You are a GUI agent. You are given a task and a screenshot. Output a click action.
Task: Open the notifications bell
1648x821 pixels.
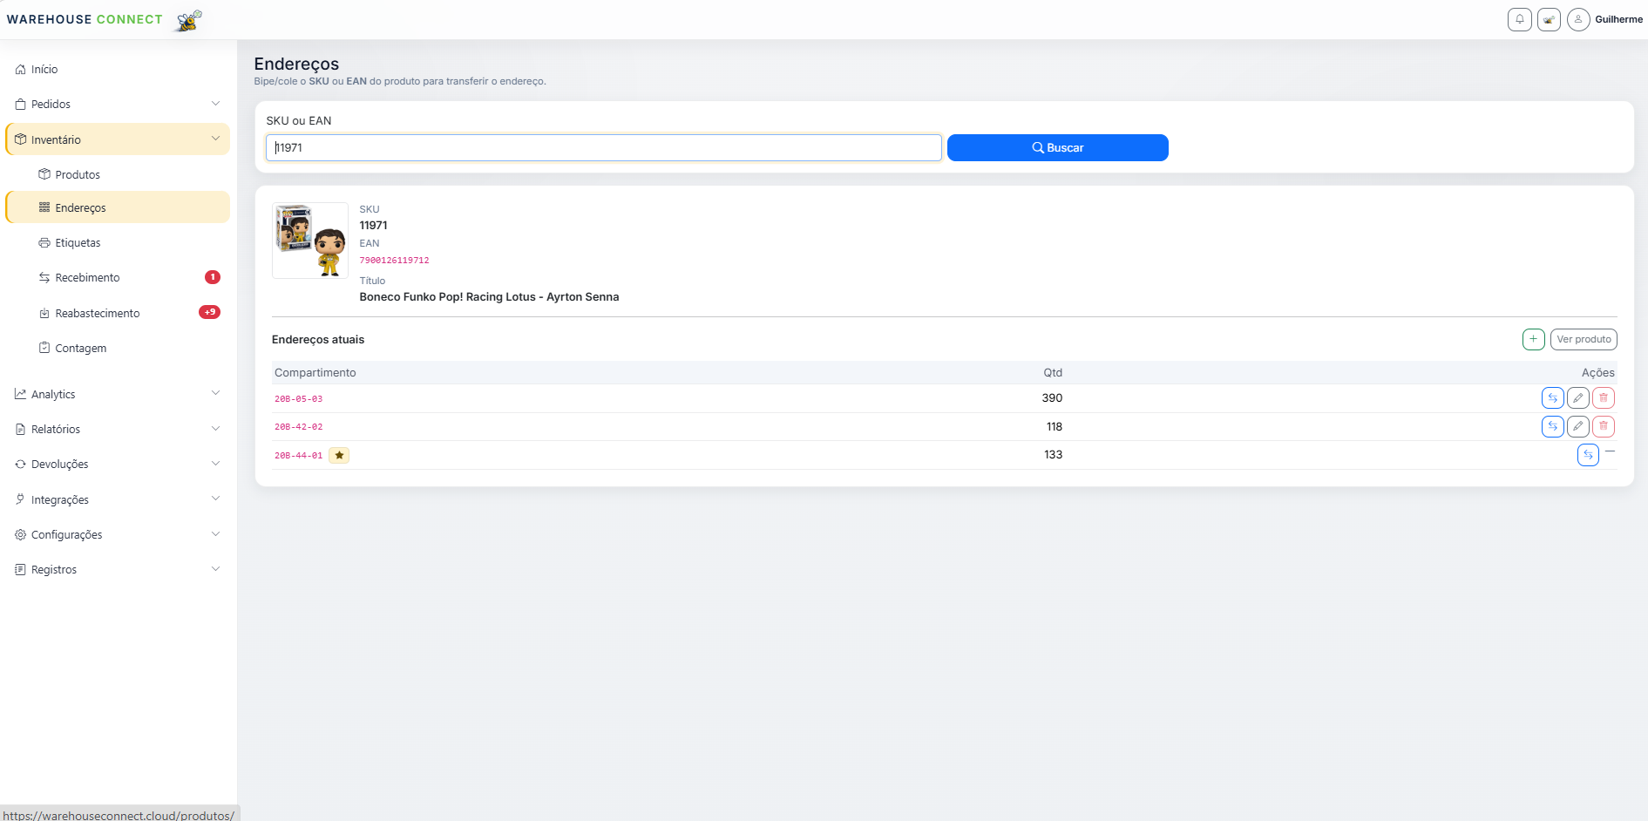click(1519, 19)
